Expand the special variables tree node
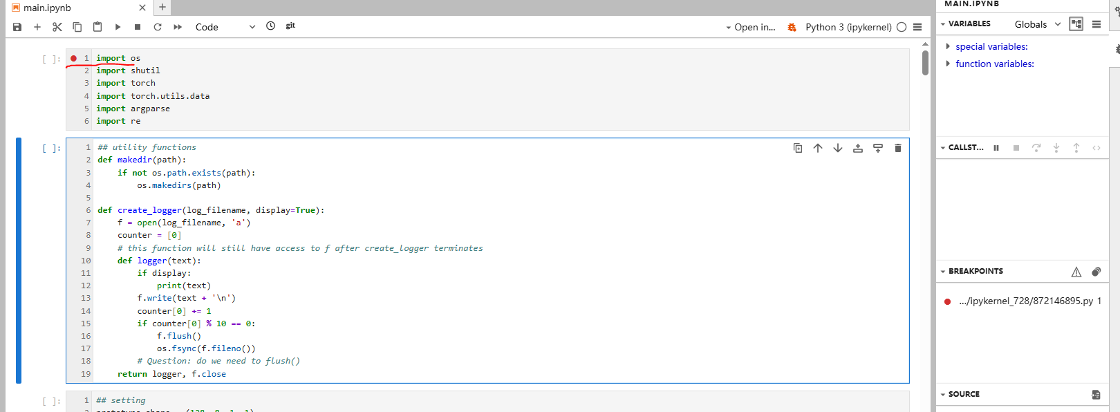The width and height of the screenshot is (1120, 412). 948,46
